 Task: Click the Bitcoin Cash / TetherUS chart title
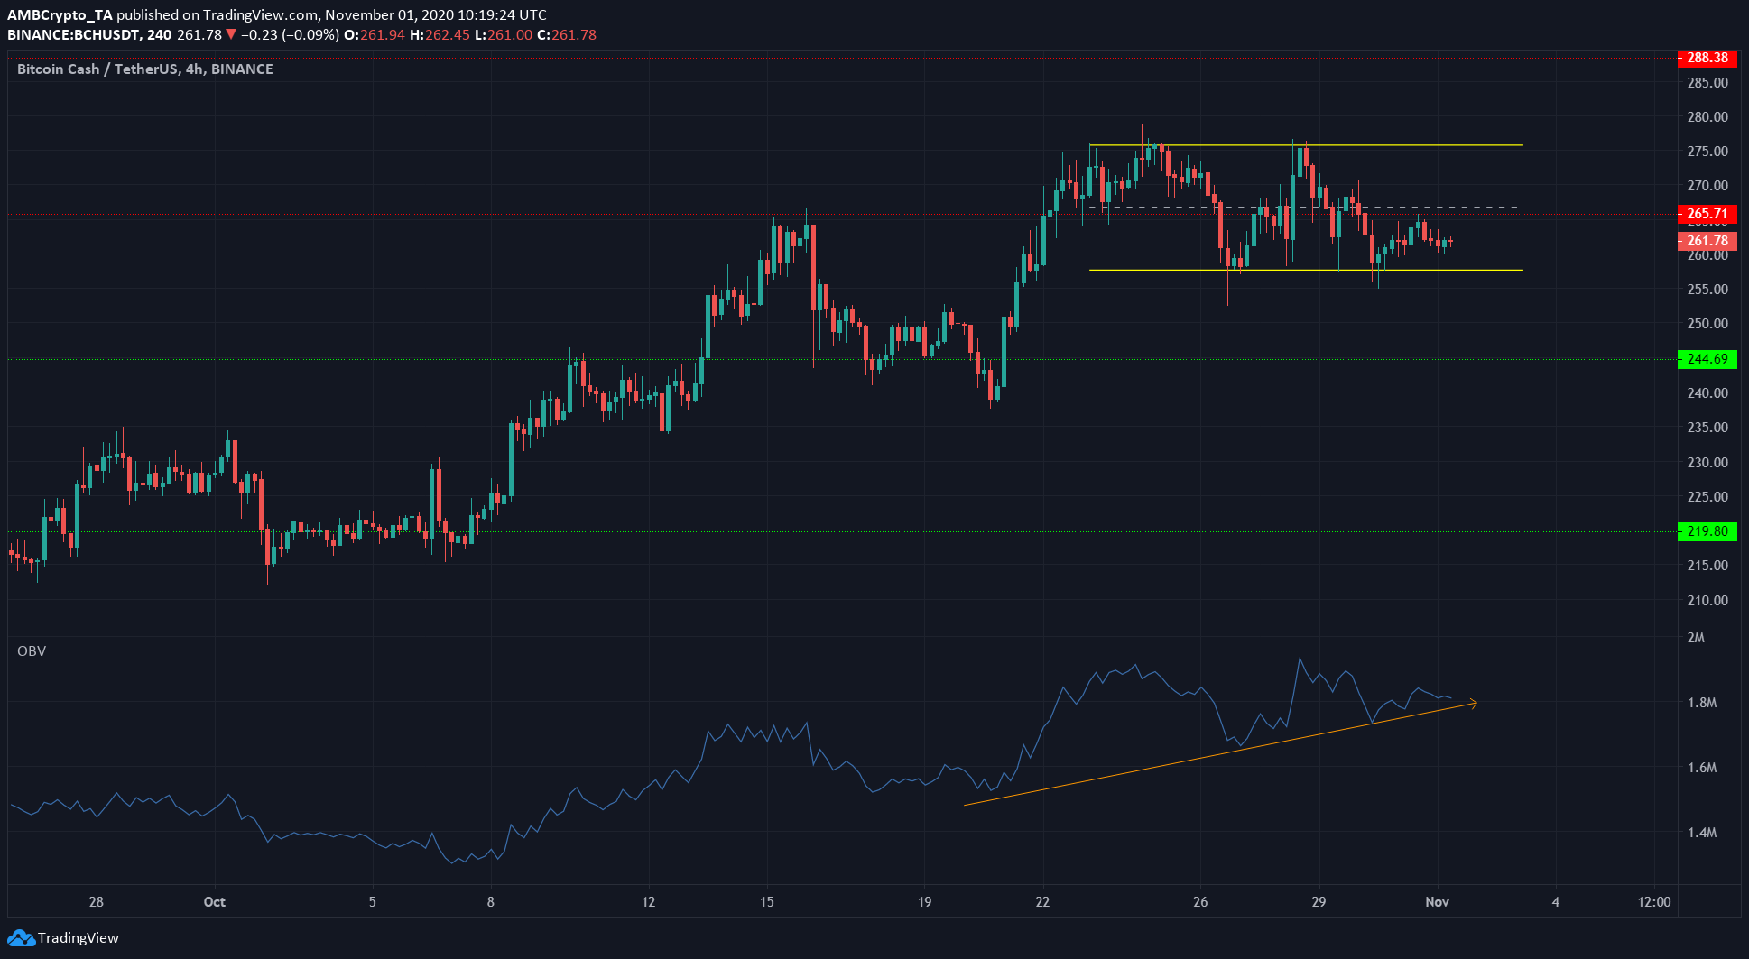(145, 69)
